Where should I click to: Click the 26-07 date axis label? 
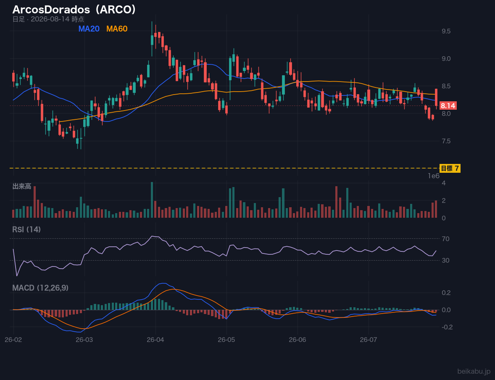pyautogui.click(x=369, y=340)
